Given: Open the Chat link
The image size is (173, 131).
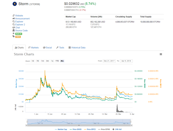Looking at the screenshot, I should click(x=18, y=27).
